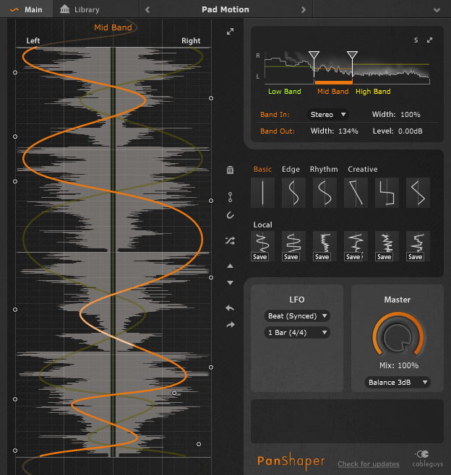Click the undo arrow icon
Viewport: 451px width, 475px height.
coord(231,308)
